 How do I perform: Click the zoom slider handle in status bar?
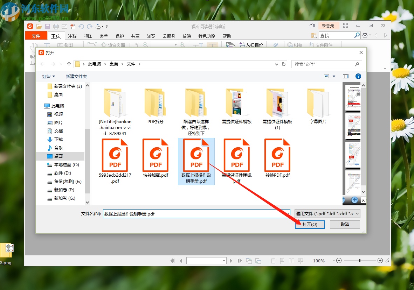360,261
